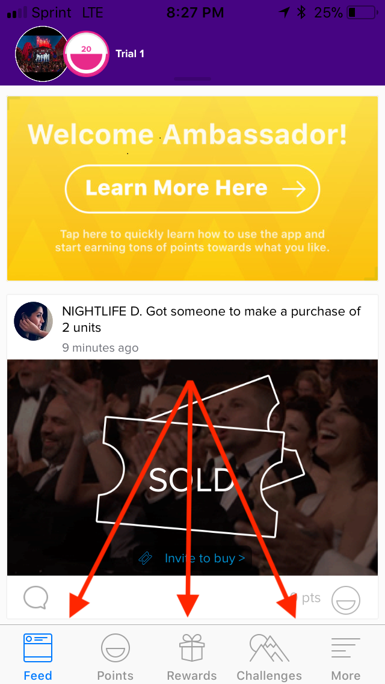Tap the header pull-down handle bar
The height and width of the screenshot is (684, 385).
pyautogui.click(x=192, y=79)
